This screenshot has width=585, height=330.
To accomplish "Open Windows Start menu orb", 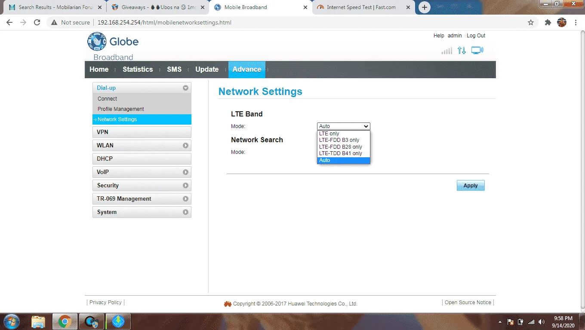I will pos(11,321).
